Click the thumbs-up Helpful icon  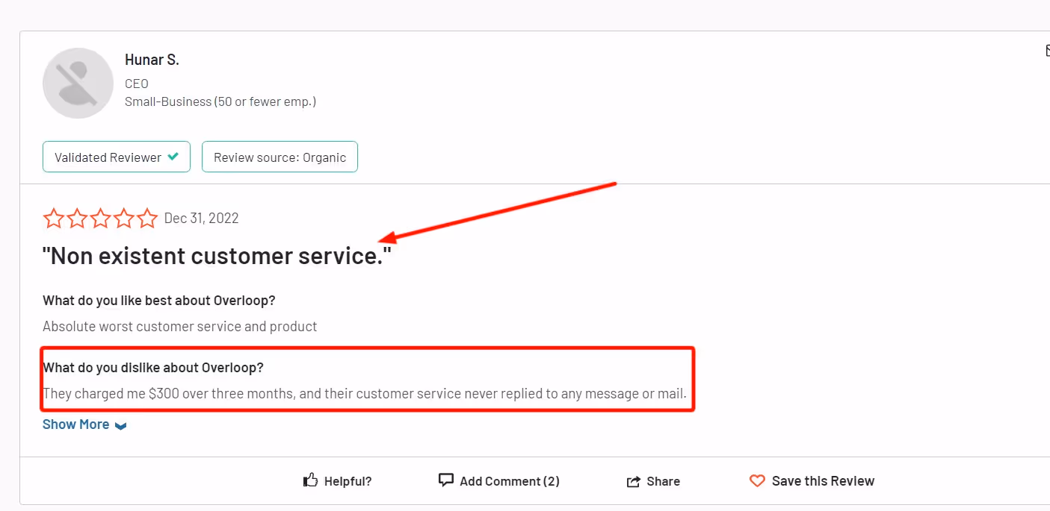311,480
